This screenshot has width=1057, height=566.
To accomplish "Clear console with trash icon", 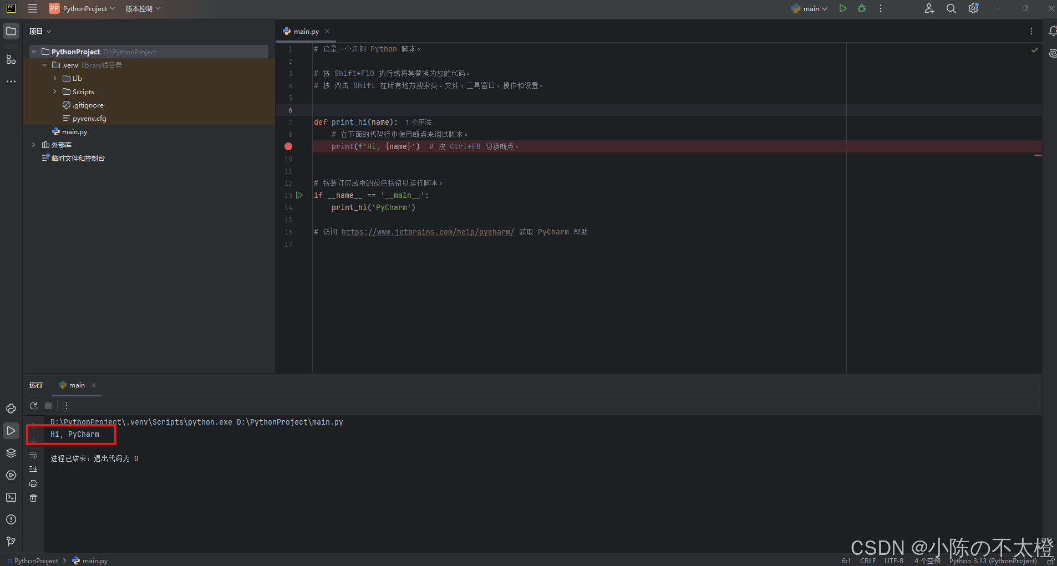I will (x=33, y=498).
